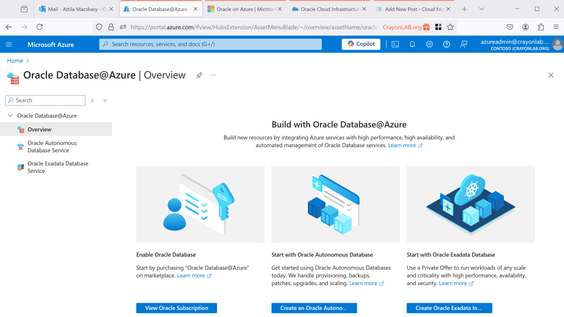Image resolution: width=564 pixels, height=317 pixels.
Task: Pin the Oracle Database@Azure page
Action: 199,75
